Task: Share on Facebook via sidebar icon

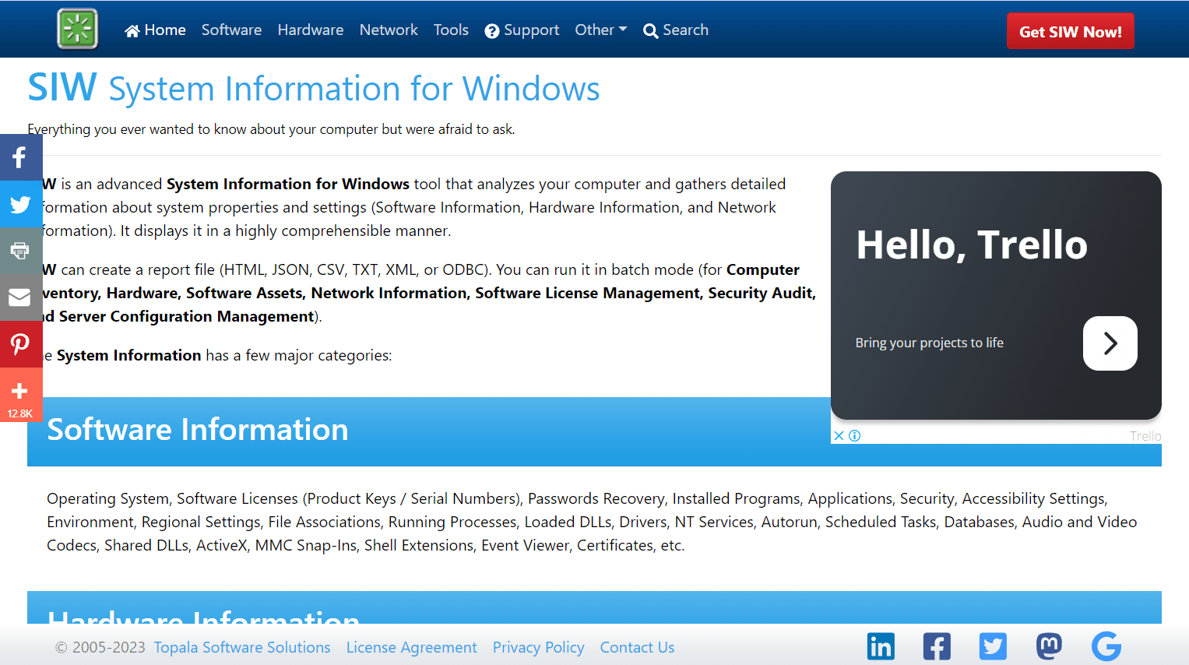Action: 20,157
